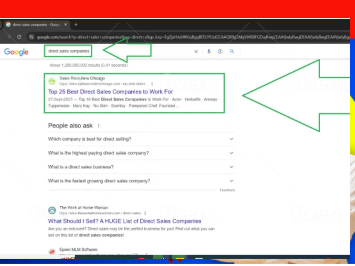Open Sales Recruiters Chicago result options menu
The width and height of the screenshot is (355, 266).
tap(152, 84)
